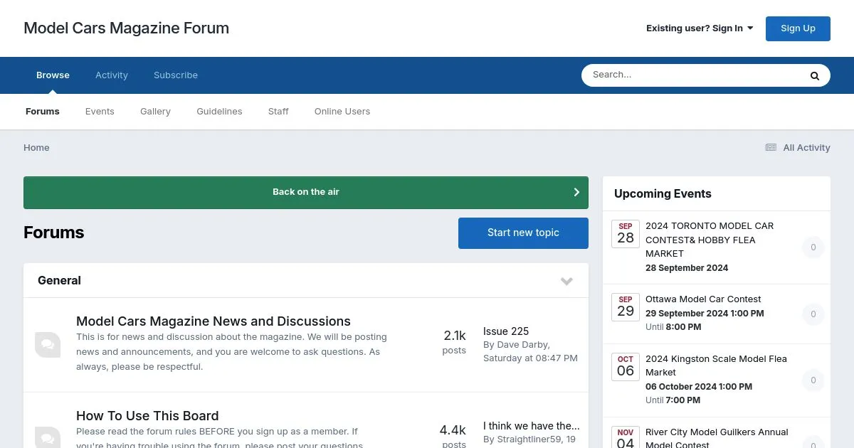The image size is (854, 448).
Task: Open Model Cars Magazine News and Discussions forum
Action: (213, 321)
